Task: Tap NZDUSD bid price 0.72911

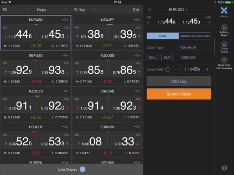Action: pyautogui.click(x=19, y=104)
